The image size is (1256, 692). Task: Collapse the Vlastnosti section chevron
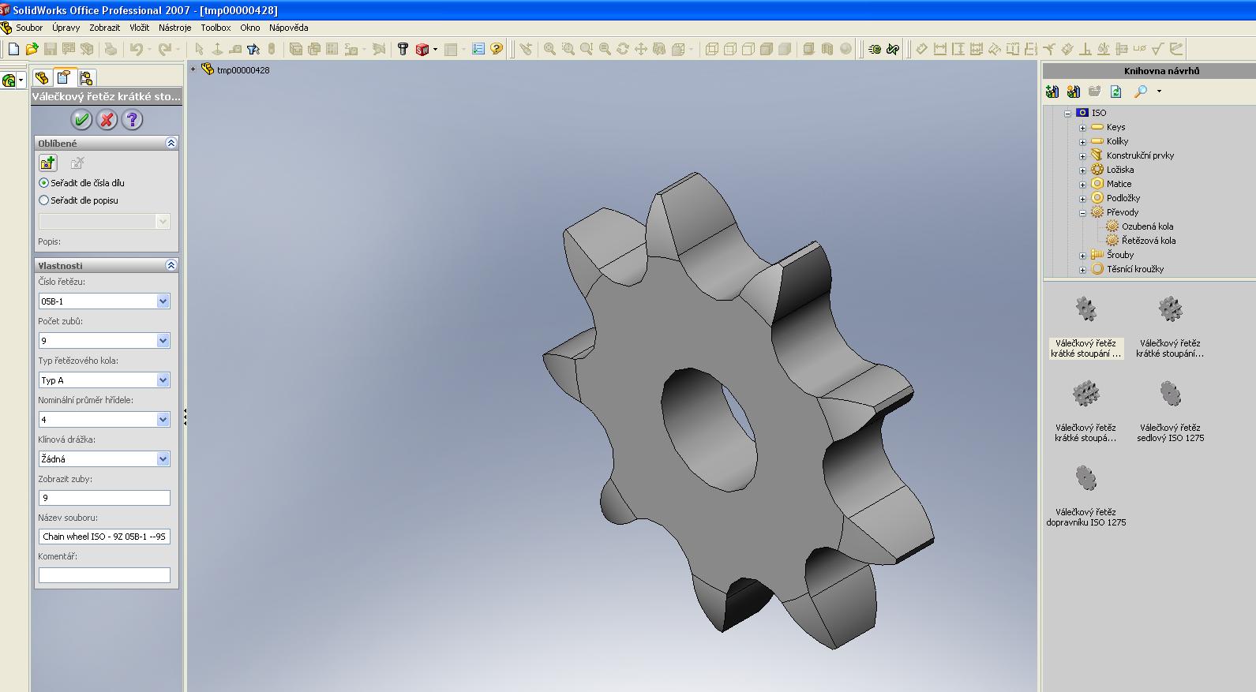click(x=171, y=266)
